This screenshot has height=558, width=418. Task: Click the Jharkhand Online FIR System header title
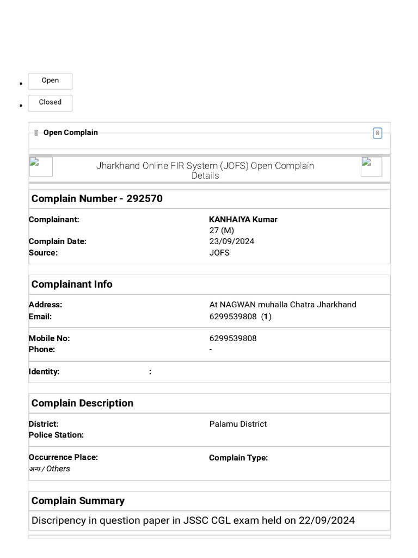click(x=205, y=171)
